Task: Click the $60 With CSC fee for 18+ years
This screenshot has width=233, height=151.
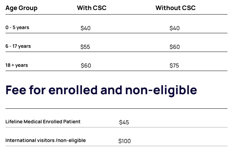Action: click(x=86, y=65)
